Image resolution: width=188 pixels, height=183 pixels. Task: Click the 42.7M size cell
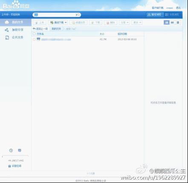point(103,39)
